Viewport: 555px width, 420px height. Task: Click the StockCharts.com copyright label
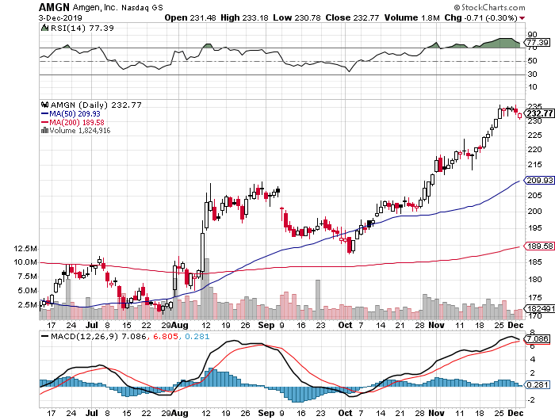coord(489,7)
